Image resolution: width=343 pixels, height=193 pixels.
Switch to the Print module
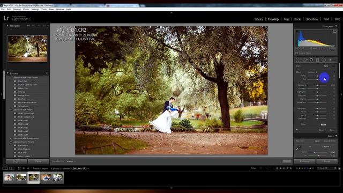click(x=326, y=19)
